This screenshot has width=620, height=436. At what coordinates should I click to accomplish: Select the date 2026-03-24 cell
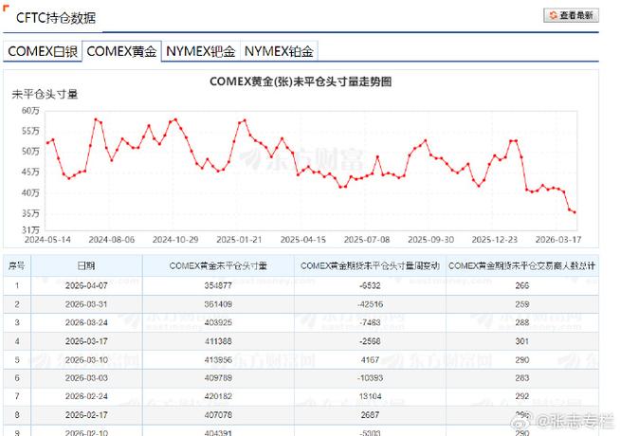[86, 322]
